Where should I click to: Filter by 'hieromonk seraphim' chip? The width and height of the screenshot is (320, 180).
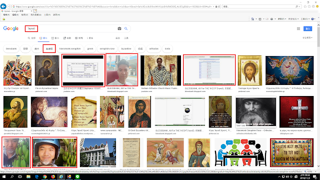70,49
